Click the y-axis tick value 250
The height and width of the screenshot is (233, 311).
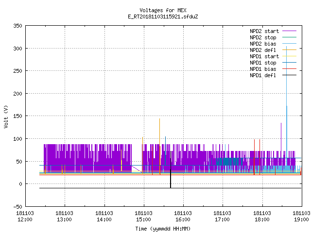click(x=17, y=71)
